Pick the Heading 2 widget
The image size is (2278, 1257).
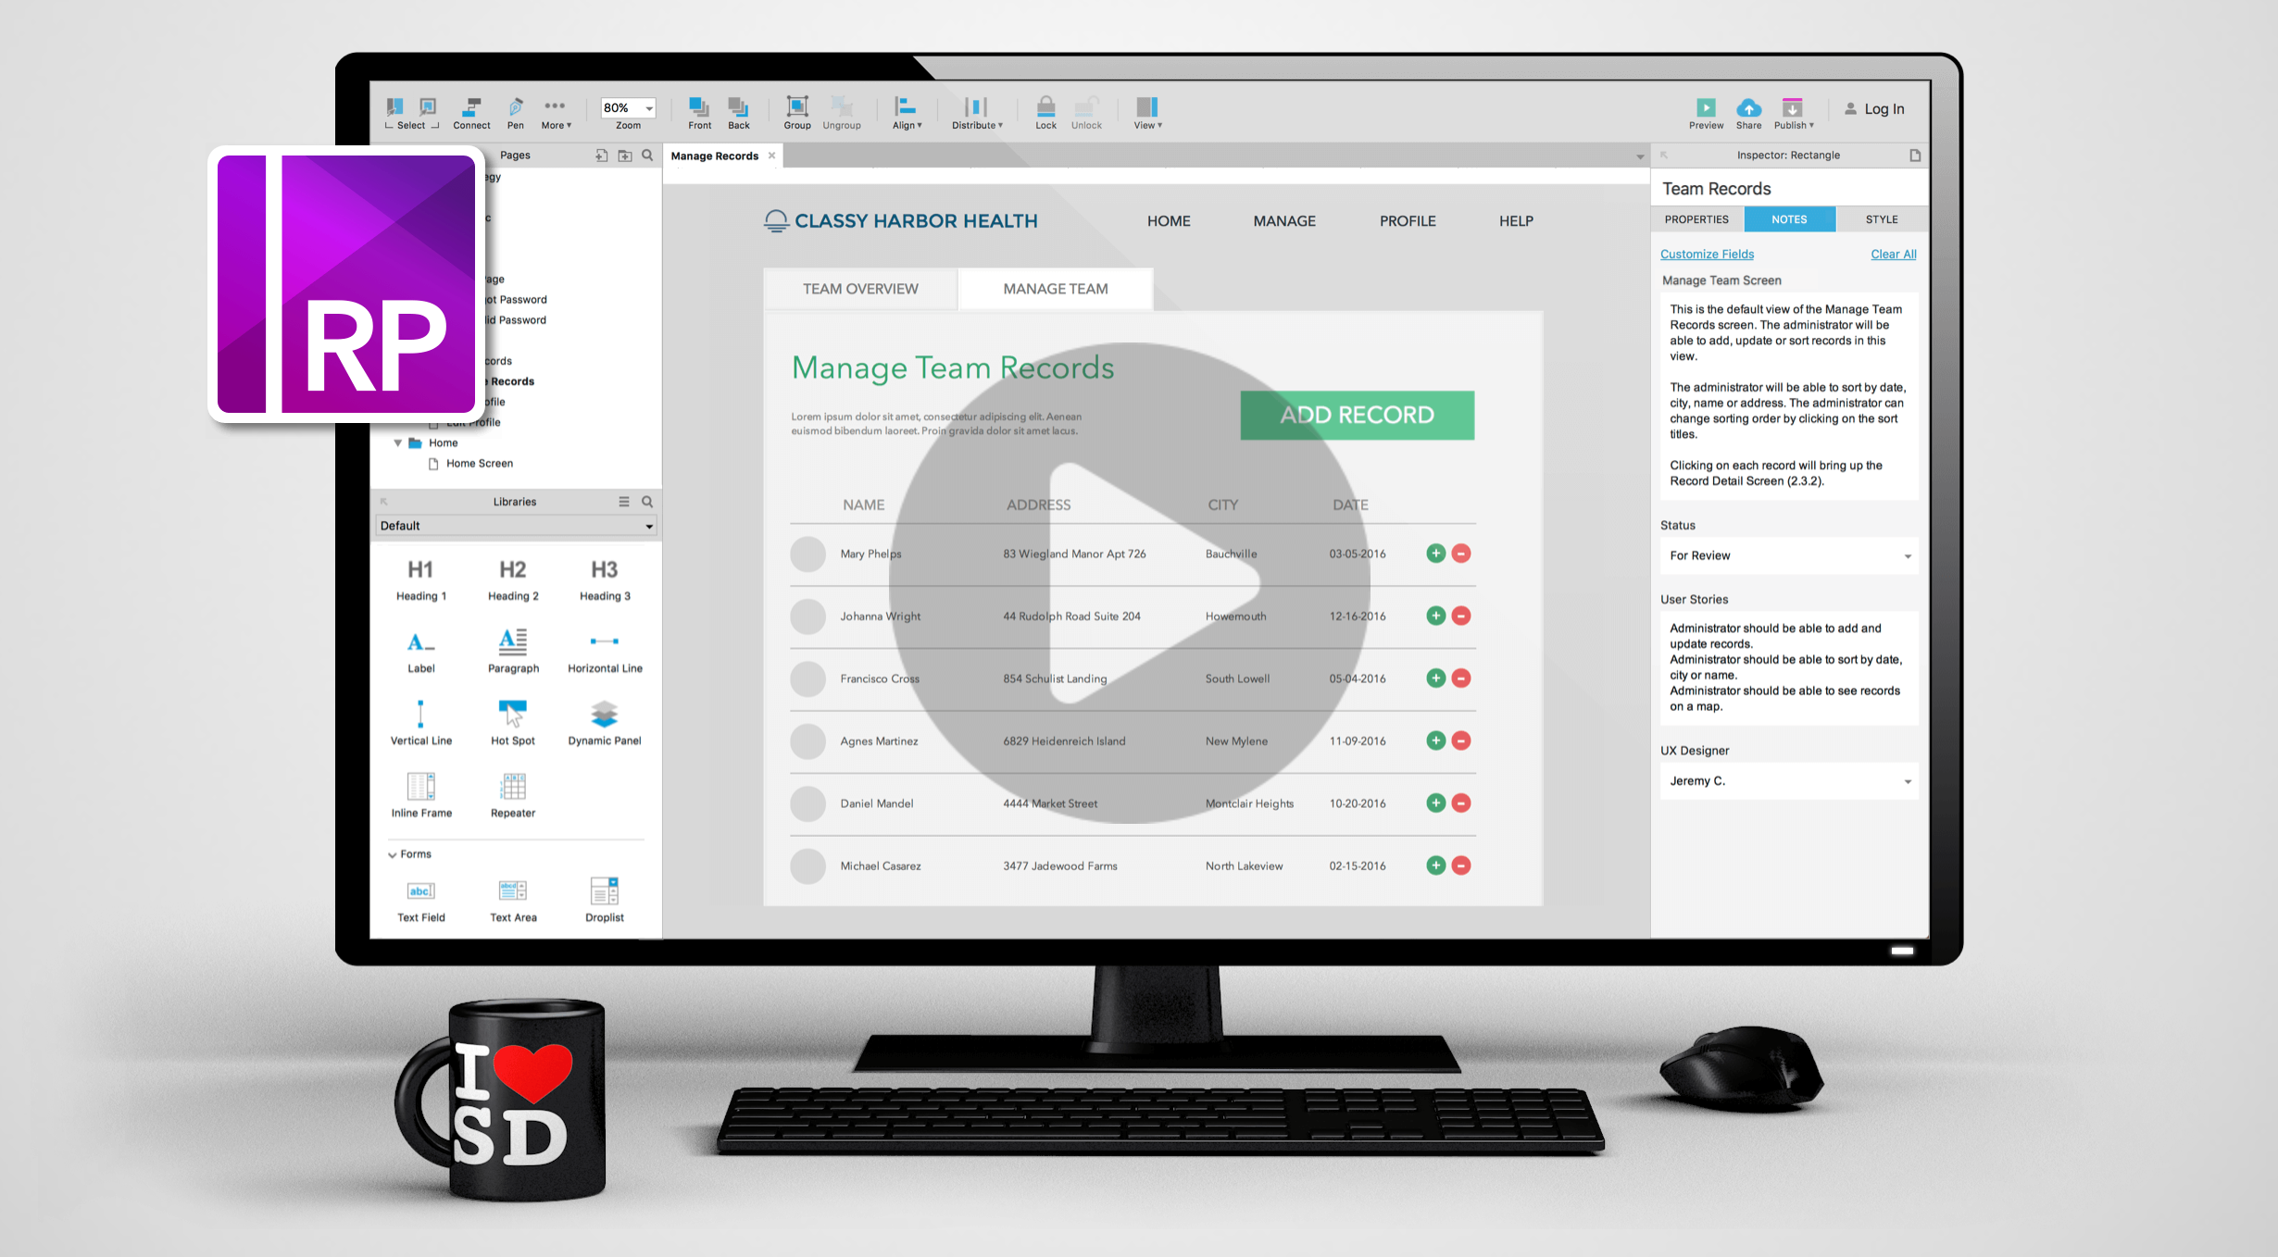(513, 580)
